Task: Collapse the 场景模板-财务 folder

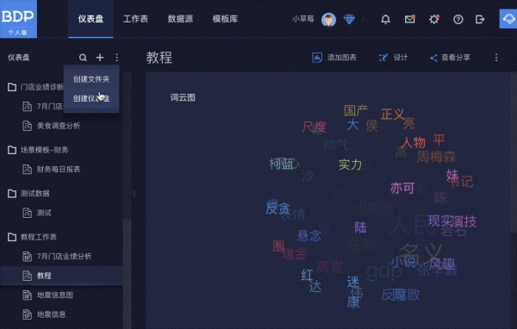Action: pyautogui.click(x=12, y=150)
